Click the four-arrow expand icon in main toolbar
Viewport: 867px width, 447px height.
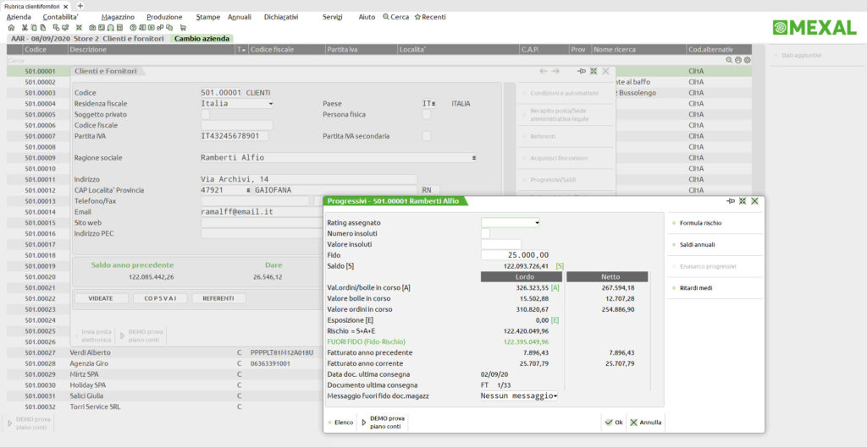pos(79,28)
